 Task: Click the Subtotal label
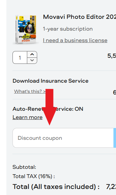(x=24, y=167)
